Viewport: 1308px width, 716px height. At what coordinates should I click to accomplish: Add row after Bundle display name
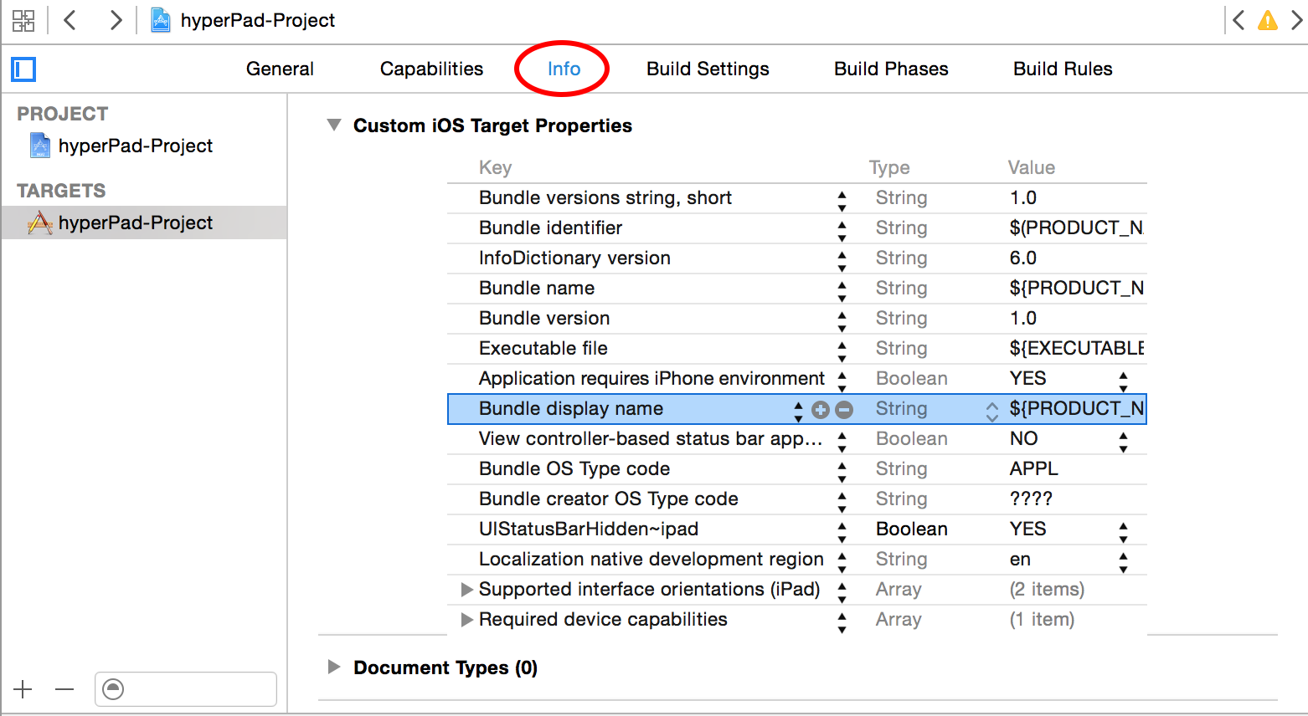[x=821, y=409]
